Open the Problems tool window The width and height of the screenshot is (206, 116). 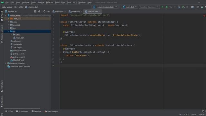pos(22,111)
